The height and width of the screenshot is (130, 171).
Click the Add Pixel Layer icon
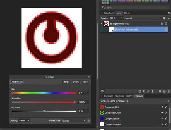click(164, 91)
